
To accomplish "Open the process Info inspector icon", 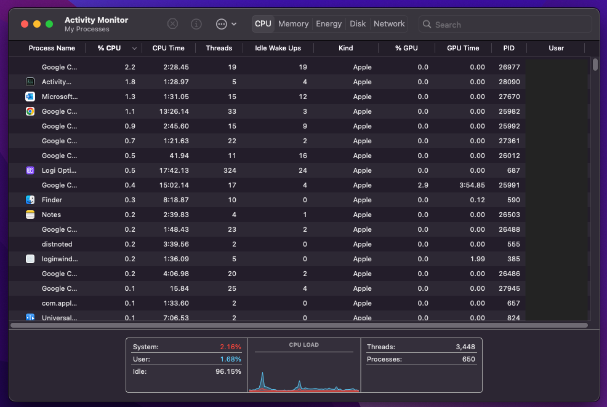I will 196,24.
